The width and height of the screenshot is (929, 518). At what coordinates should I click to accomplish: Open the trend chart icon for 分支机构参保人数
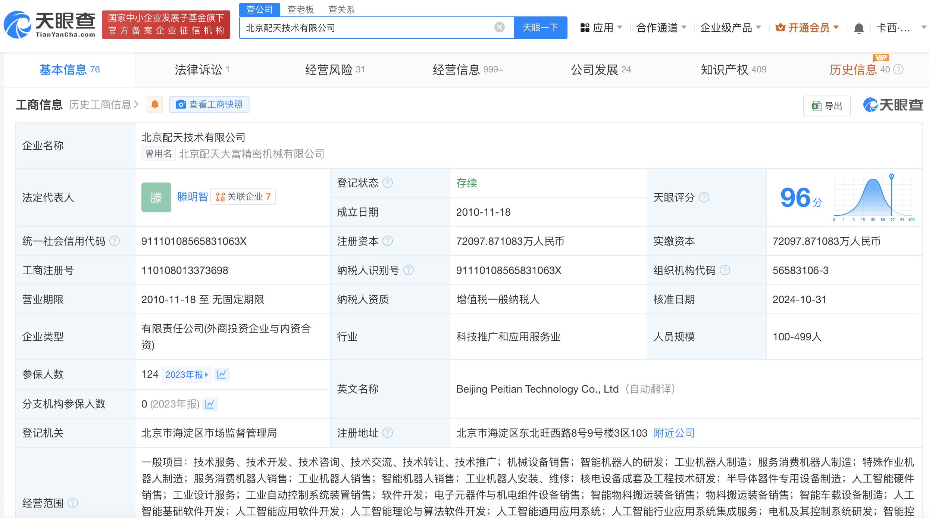pyautogui.click(x=210, y=404)
